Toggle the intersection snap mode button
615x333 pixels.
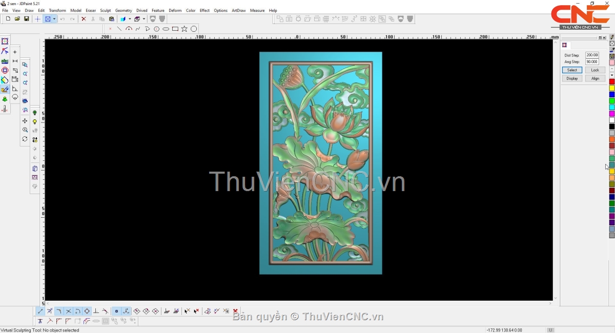[x=68, y=311]
